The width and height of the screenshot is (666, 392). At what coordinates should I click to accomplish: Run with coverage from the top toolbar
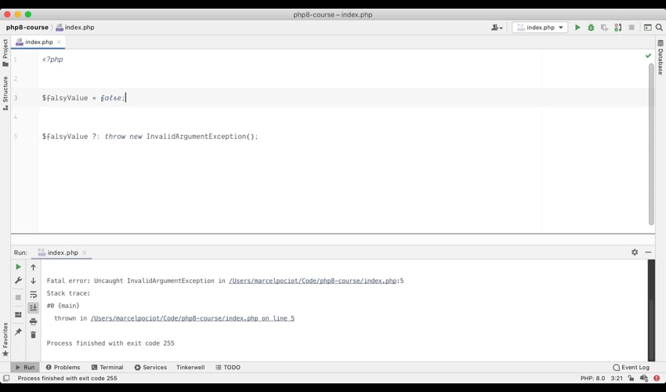(x=604, y=27)
